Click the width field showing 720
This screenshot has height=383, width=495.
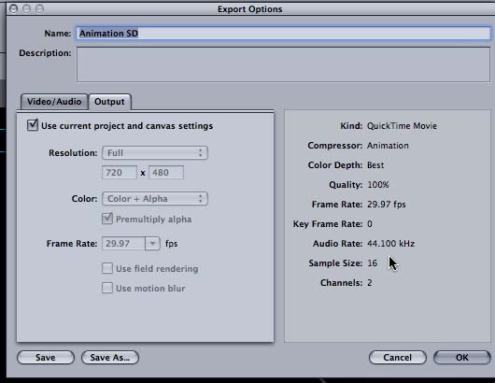point(120,173)
